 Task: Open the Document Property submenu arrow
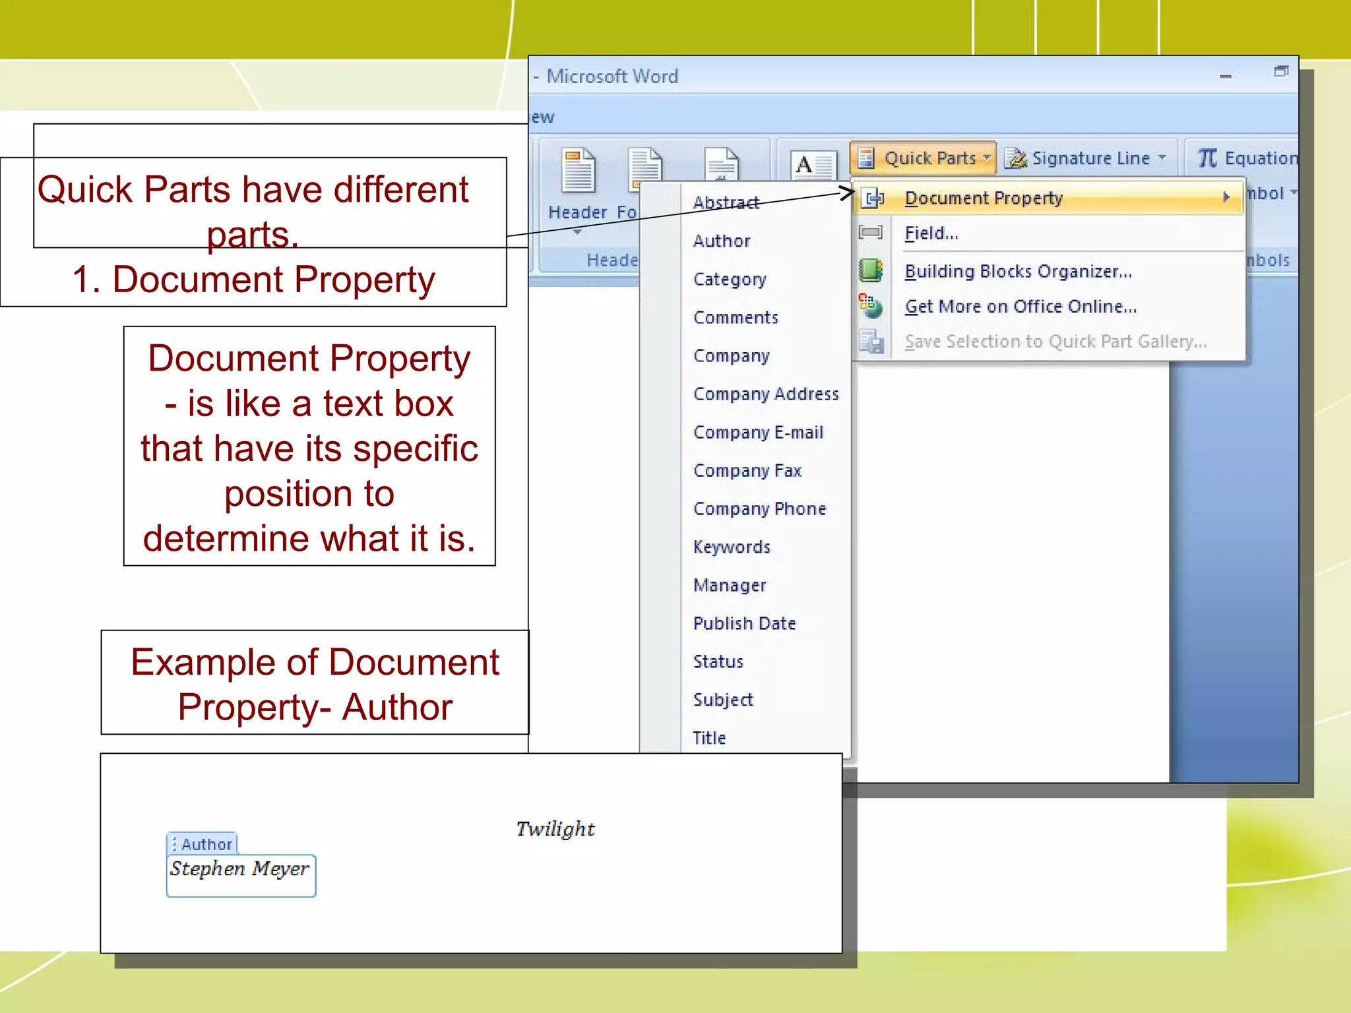[1226, 197]
